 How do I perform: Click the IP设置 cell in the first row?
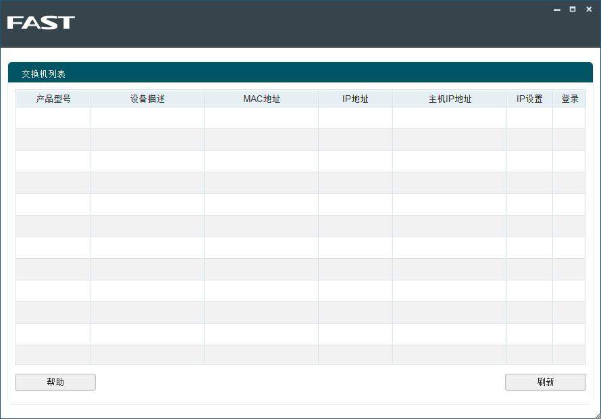[x=529, y=118]
